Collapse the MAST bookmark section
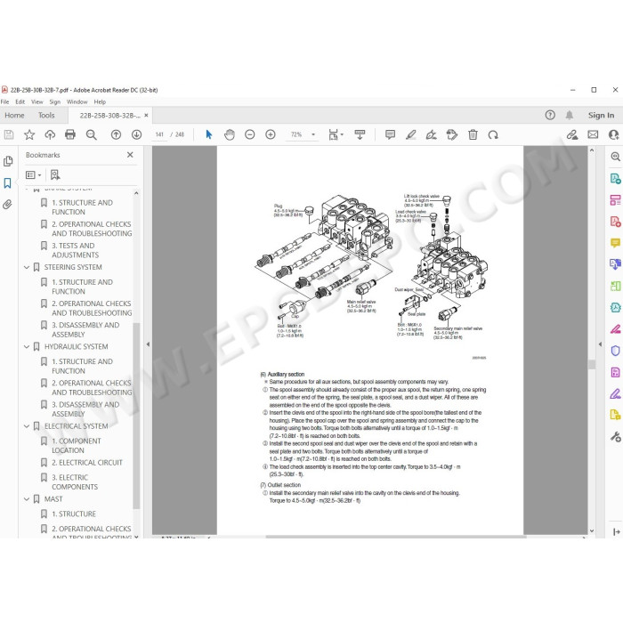This screenshot has width=623, height=623. [27, 499]
